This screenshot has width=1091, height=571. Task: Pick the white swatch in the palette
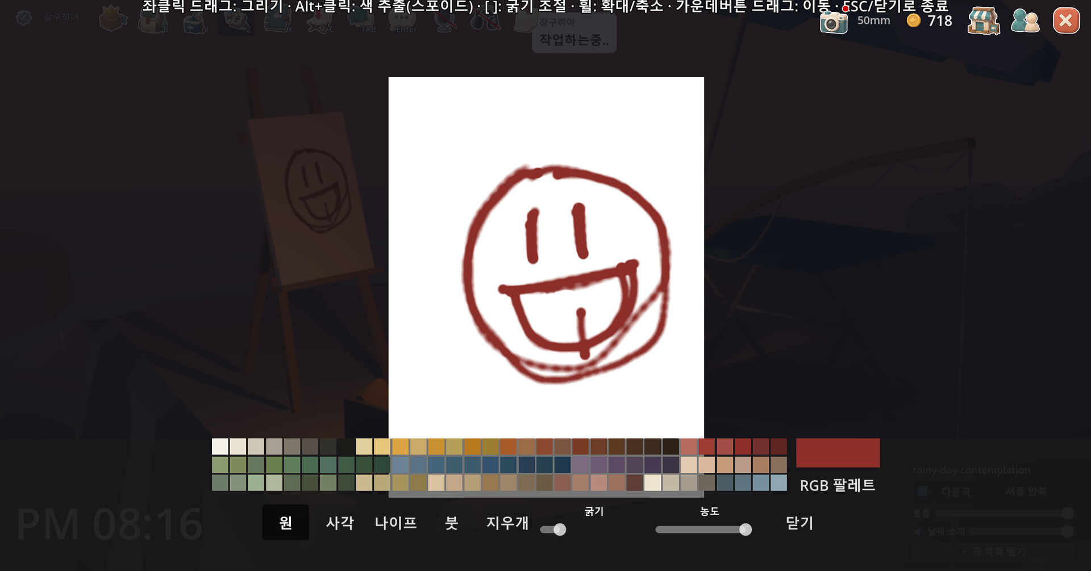220,447
